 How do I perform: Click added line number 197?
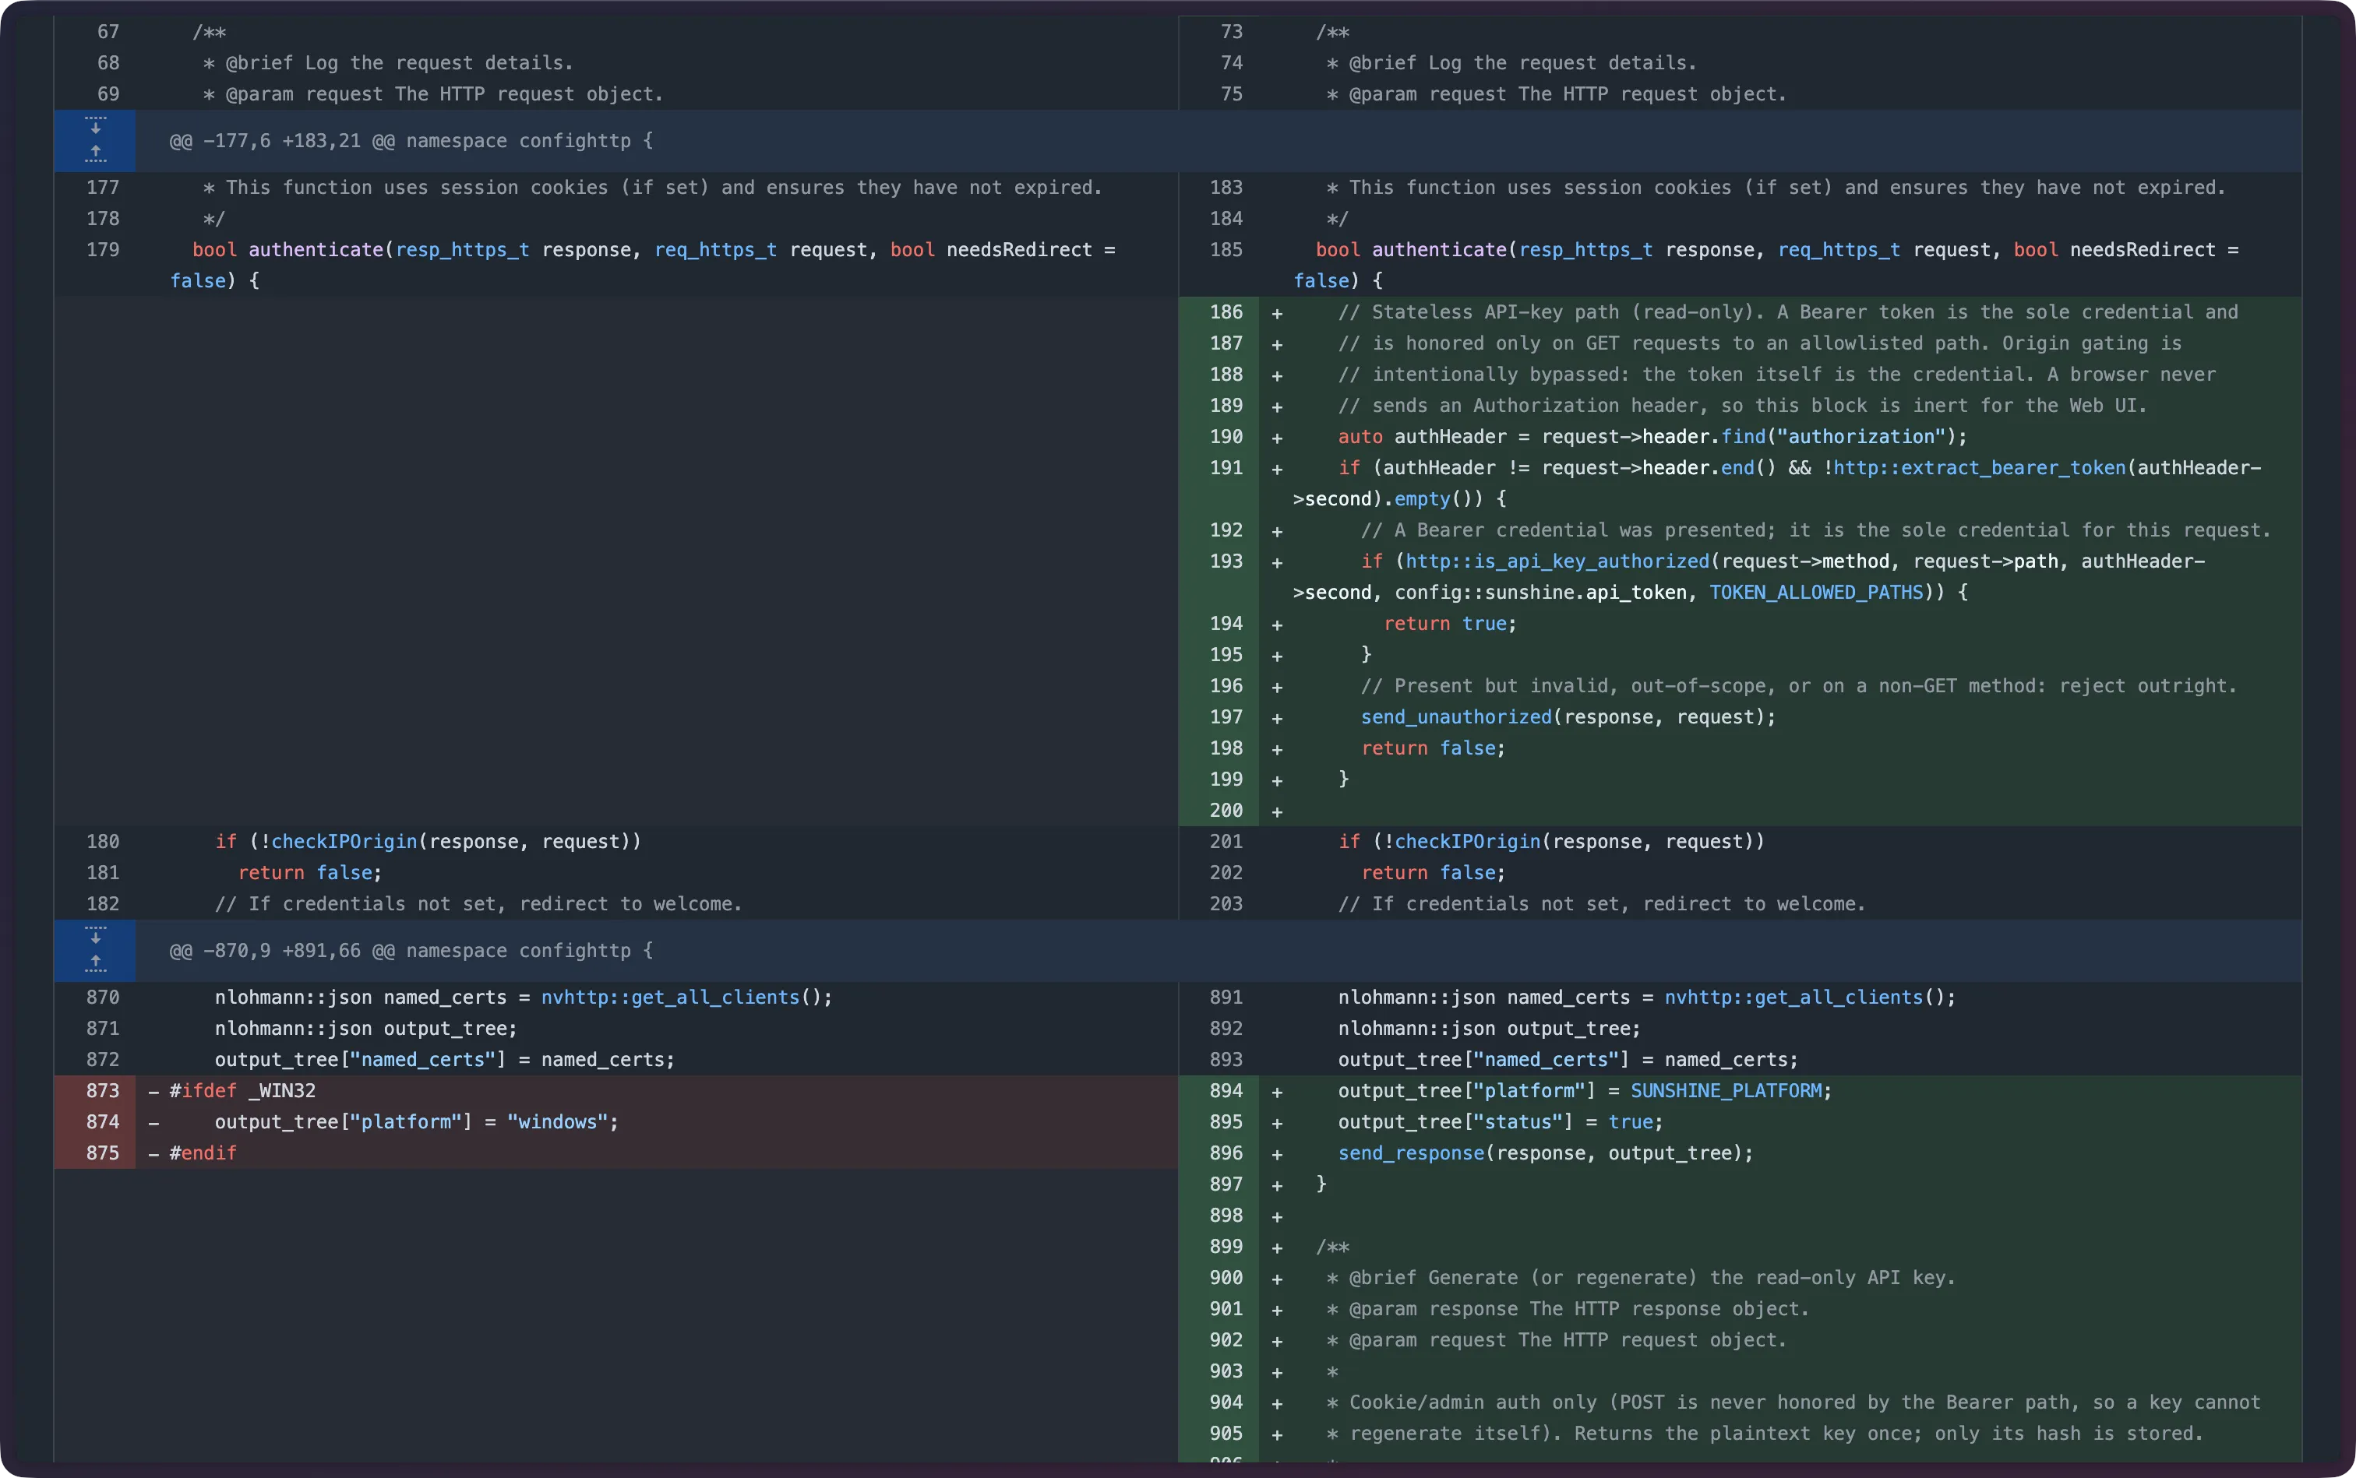click(x=1226, y=717)
